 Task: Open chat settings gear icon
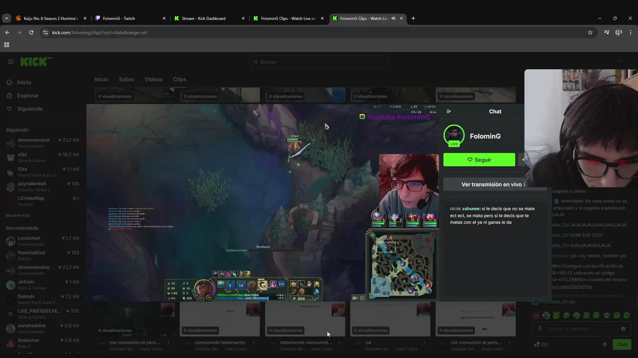pos(605,344)
